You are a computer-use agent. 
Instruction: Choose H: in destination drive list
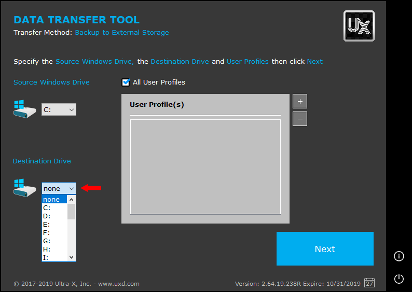[54, 249]
